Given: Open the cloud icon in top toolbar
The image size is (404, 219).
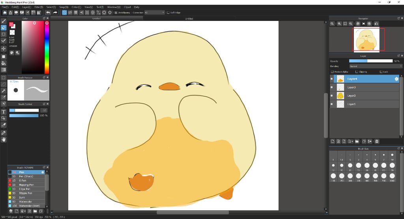Looking at the screenshot, I should tap(5, 12).
